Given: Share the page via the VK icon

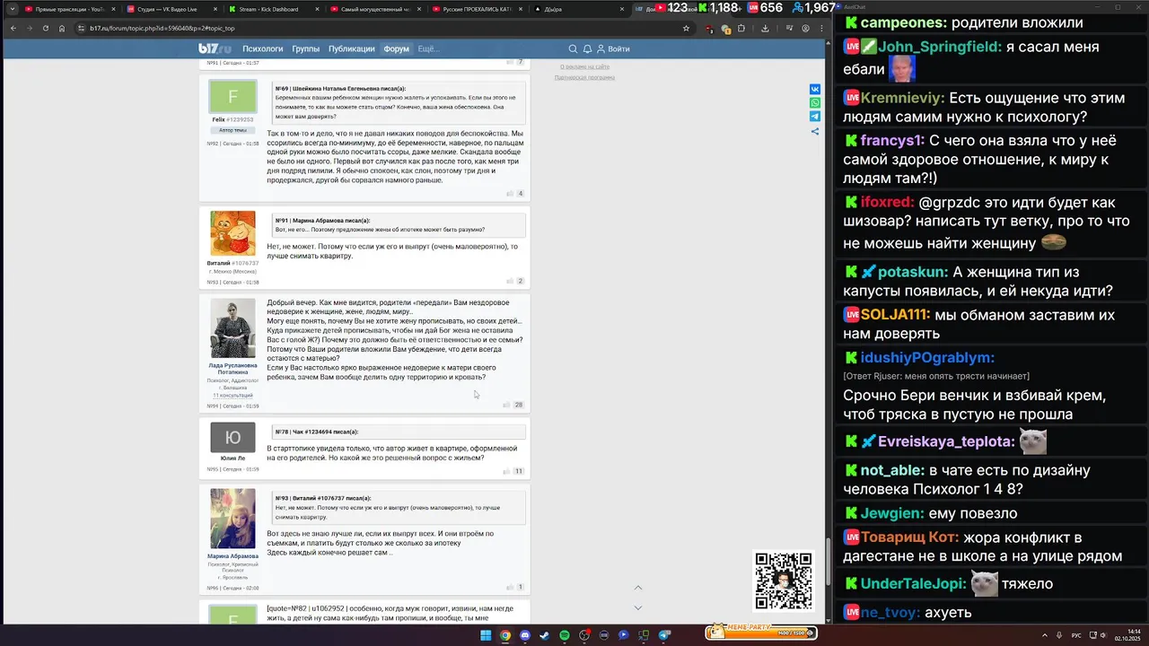Looking at the screenshot, I should [815, 89].
